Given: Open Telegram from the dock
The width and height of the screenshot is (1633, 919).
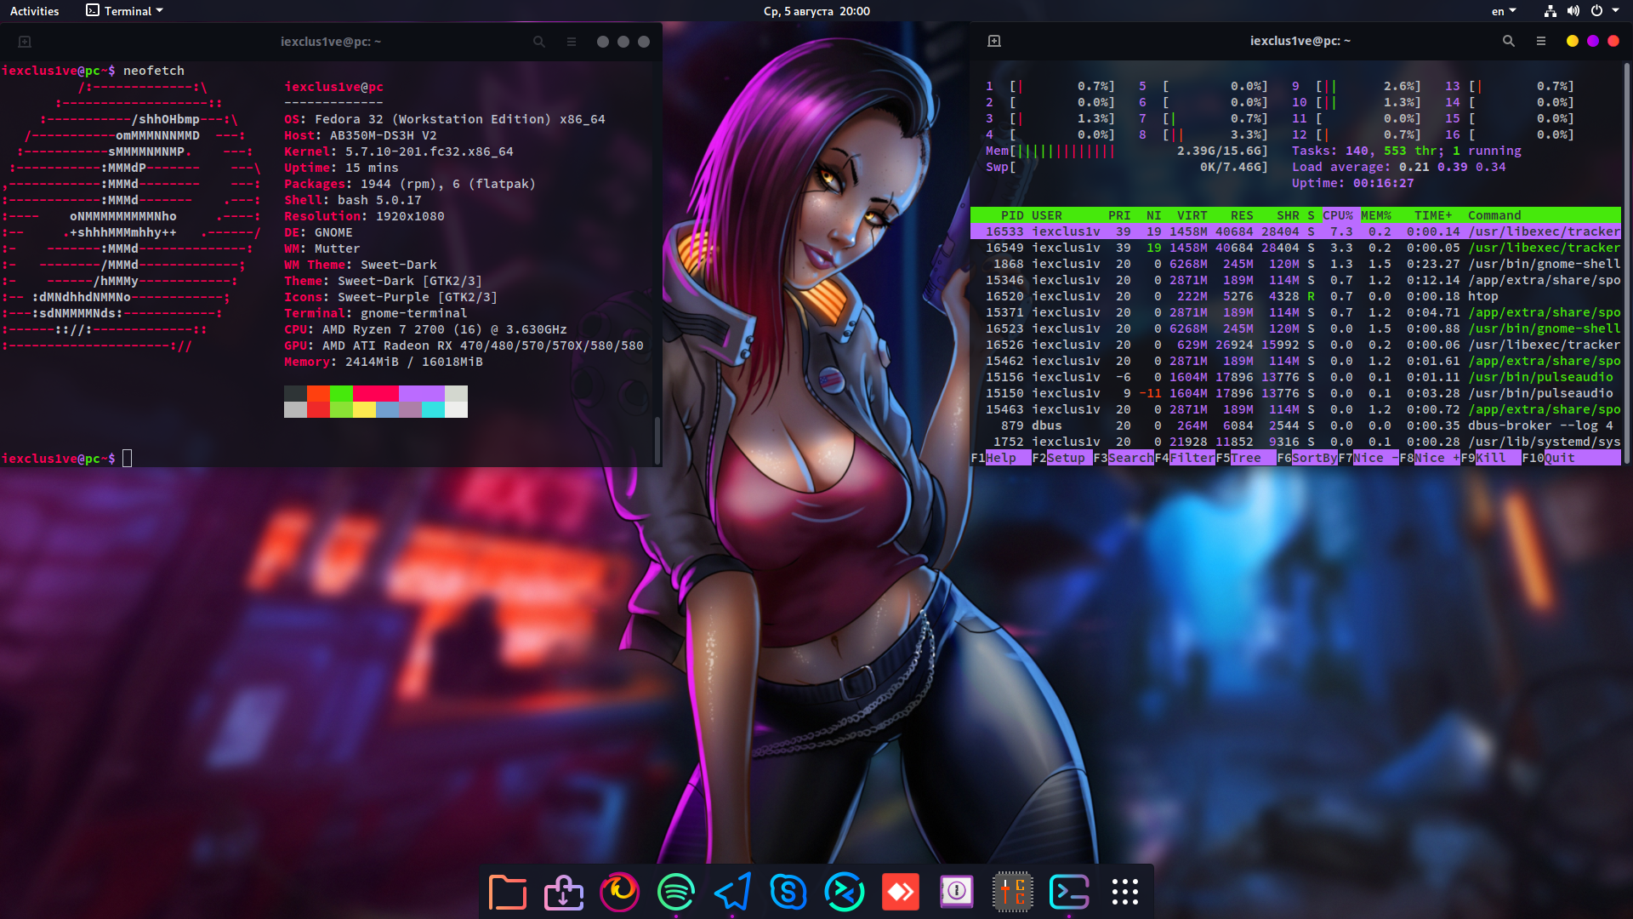Looking at the screenshot, I should (732, 892).
